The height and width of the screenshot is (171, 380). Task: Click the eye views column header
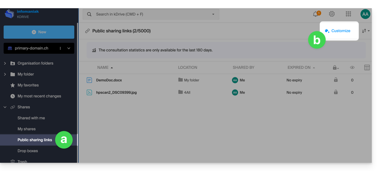(x=352, y=67)
